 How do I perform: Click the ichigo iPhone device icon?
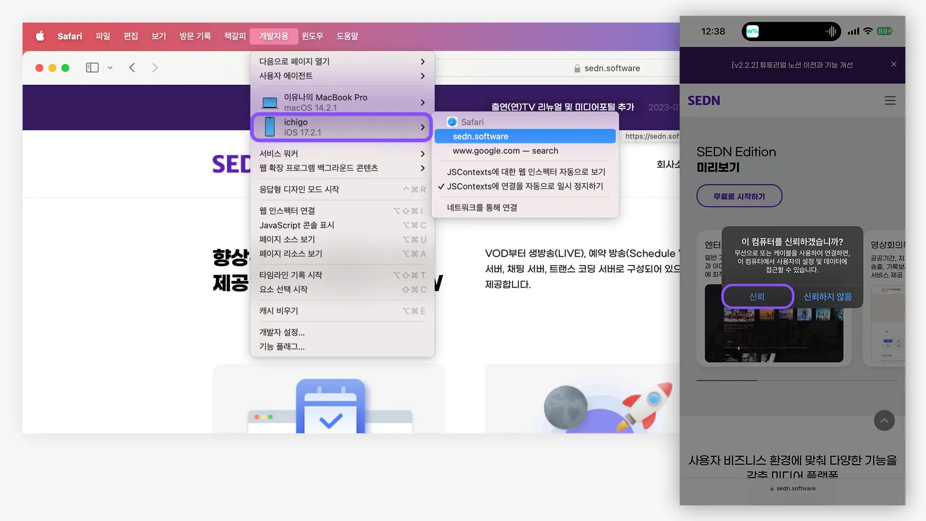pyautogui.click(x=269, y=127)
